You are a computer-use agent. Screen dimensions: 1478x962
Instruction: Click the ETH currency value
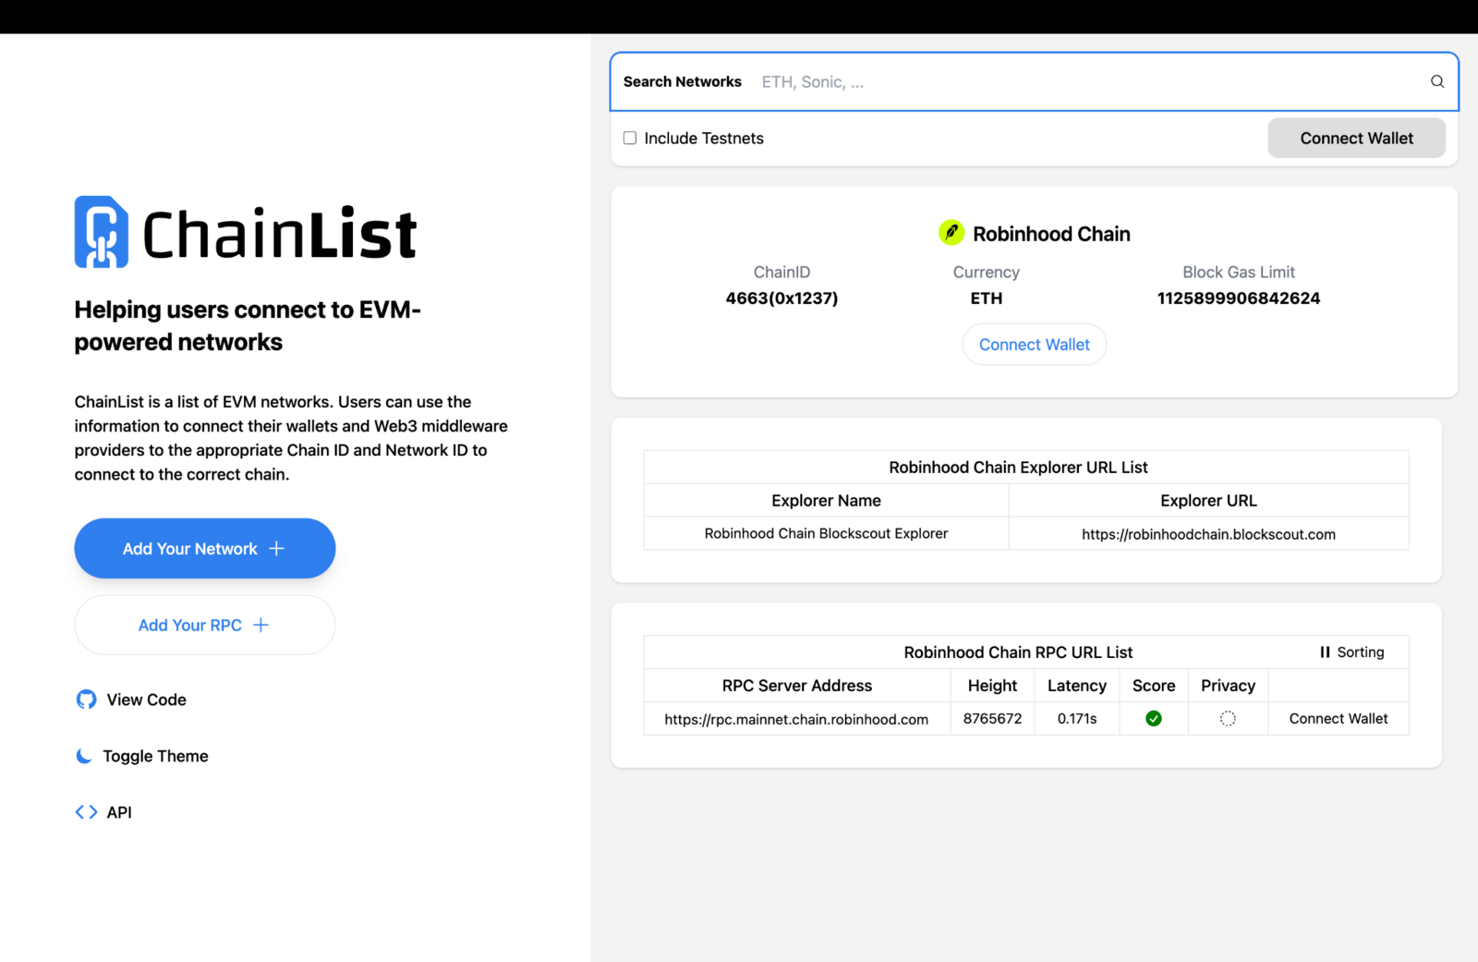pyautogui.click(x=986, y=298)
